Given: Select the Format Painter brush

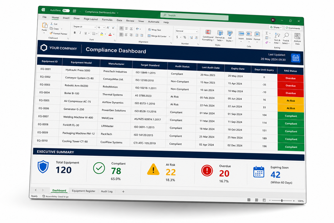Looking at the screenshot, I should pyautogui.click(x=51, y=33).
